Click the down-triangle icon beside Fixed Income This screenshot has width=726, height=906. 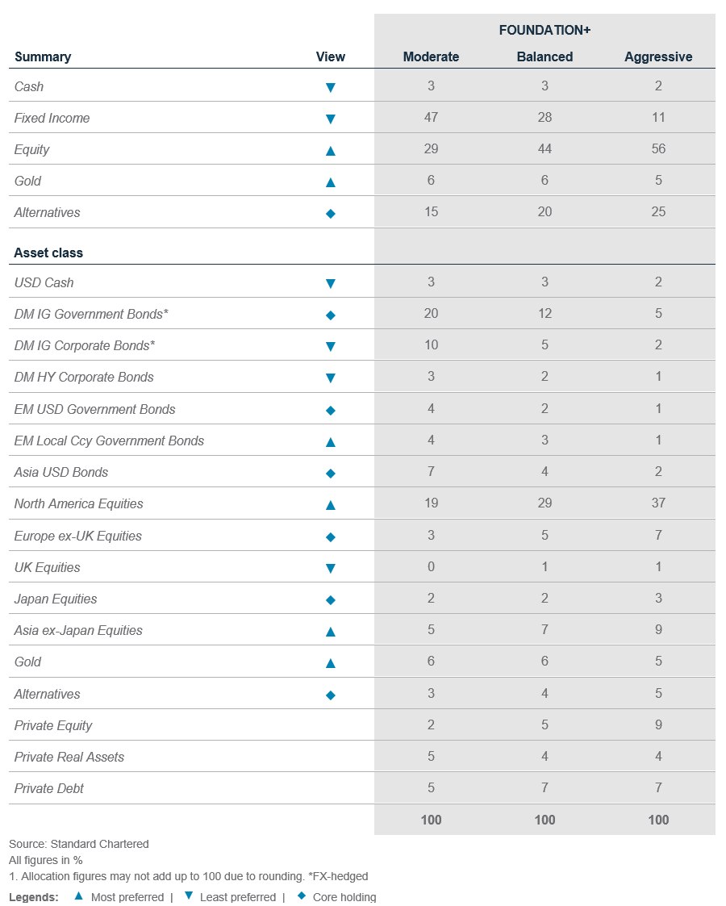(330, 119)
